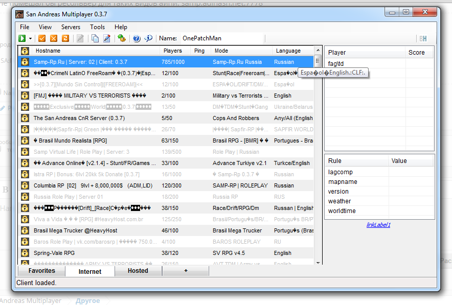Switch to the Favorites tab
Image resolution: width=452 pixels, height=305 pixels.
coord(42,271)
